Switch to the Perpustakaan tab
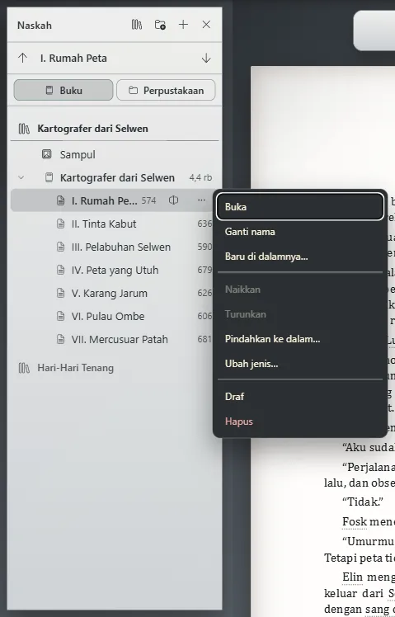395x617 pixels. pos(166,90)
